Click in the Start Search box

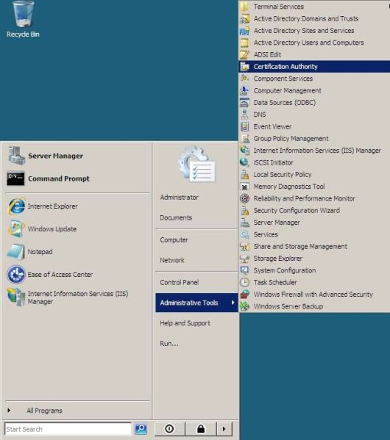68,429
